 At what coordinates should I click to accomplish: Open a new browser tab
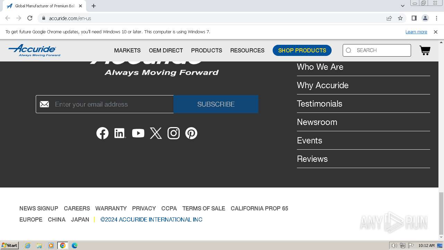coord(93,6)
